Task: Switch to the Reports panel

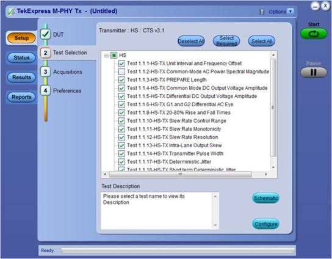Action: [x=21, y=97]
